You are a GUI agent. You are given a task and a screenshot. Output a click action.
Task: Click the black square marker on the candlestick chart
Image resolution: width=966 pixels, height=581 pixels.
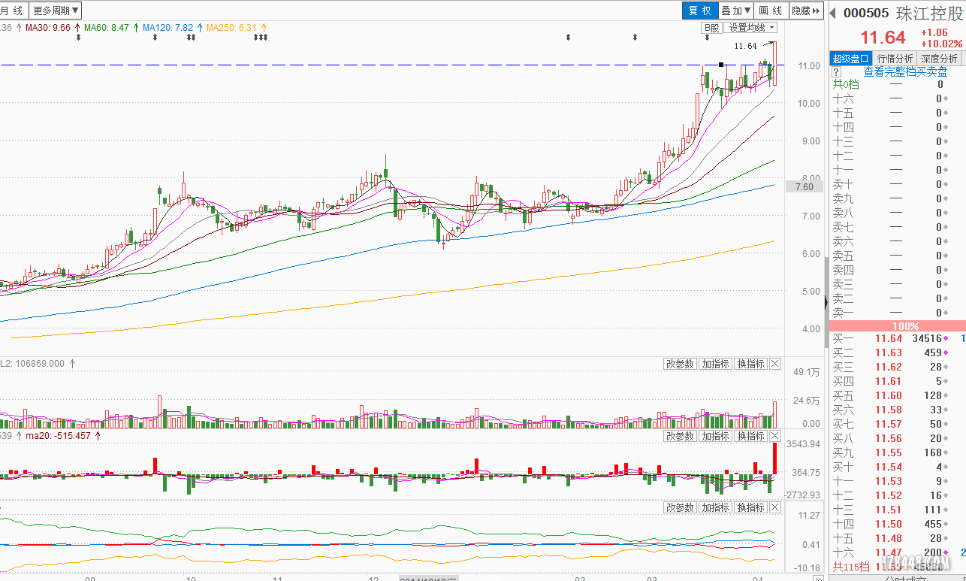click(x=721, y=65)
